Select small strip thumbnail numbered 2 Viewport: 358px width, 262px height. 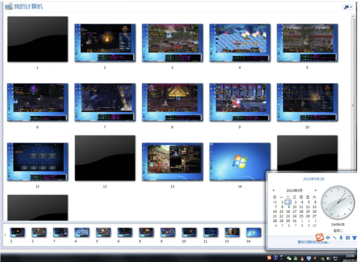tap(17, 232)
